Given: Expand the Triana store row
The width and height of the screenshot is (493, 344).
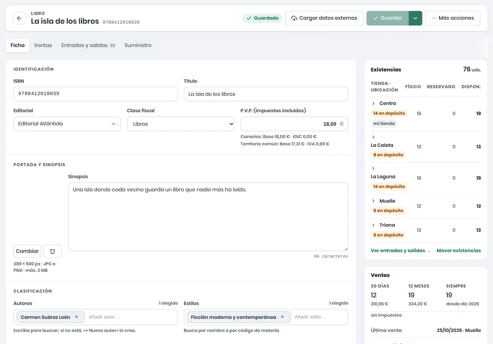Looking at the screenshot, I should pyautogui.click(x=374, y=225).
